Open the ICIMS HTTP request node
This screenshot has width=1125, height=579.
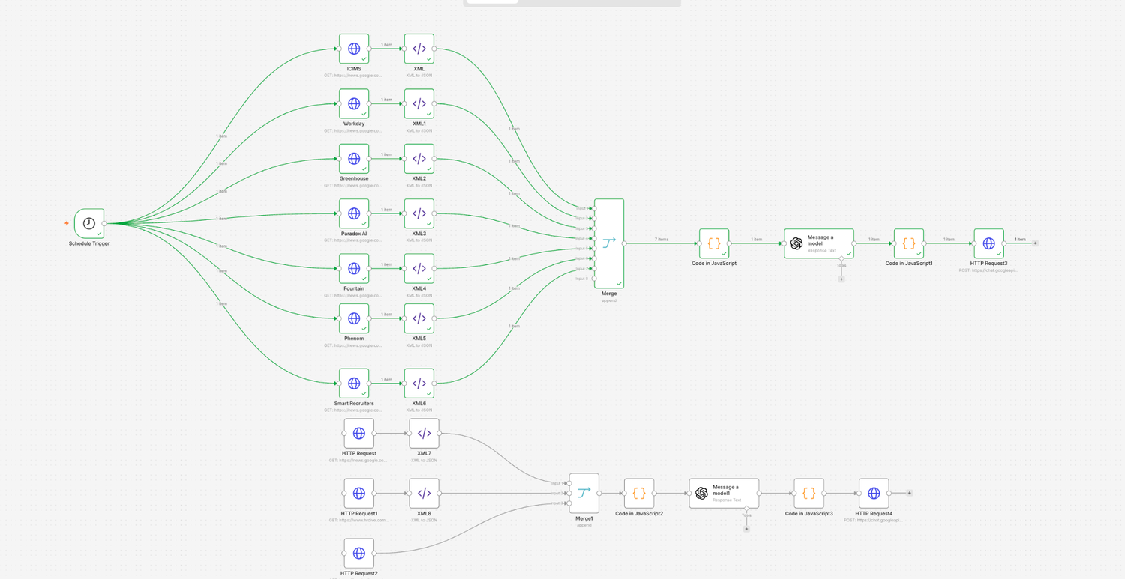pos(354,49)
